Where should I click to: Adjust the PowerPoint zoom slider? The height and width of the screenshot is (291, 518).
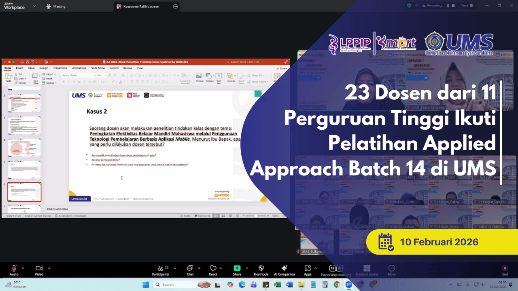pos(255,216)
